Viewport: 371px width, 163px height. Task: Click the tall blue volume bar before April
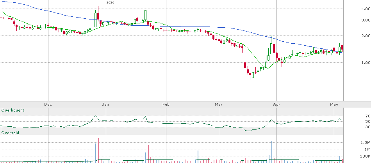click(x=272, y=152)
